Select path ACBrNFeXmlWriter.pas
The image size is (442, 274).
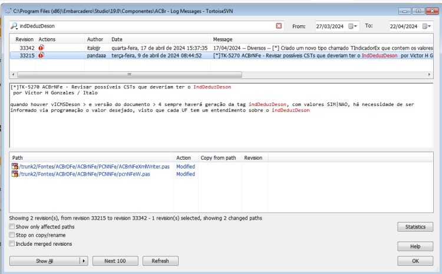click(x=94, y=167)
